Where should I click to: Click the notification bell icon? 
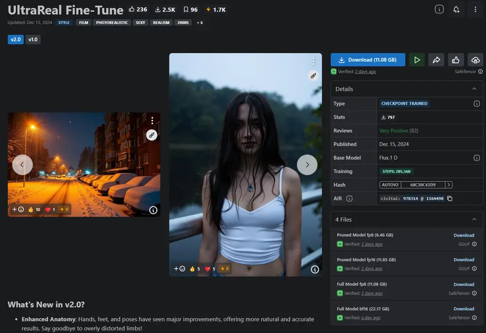pyautogui.click(x=456, y=9)
